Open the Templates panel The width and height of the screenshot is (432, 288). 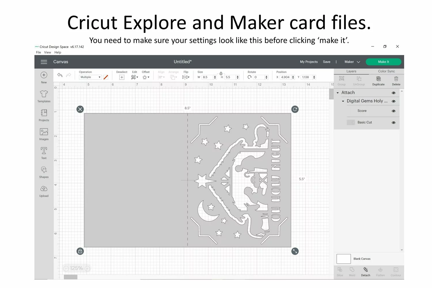pyautogui.click(x=44, y=96)
